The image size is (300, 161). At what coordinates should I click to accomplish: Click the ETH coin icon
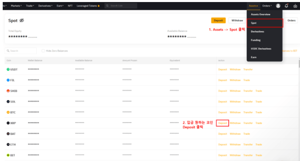coord(8,144)
